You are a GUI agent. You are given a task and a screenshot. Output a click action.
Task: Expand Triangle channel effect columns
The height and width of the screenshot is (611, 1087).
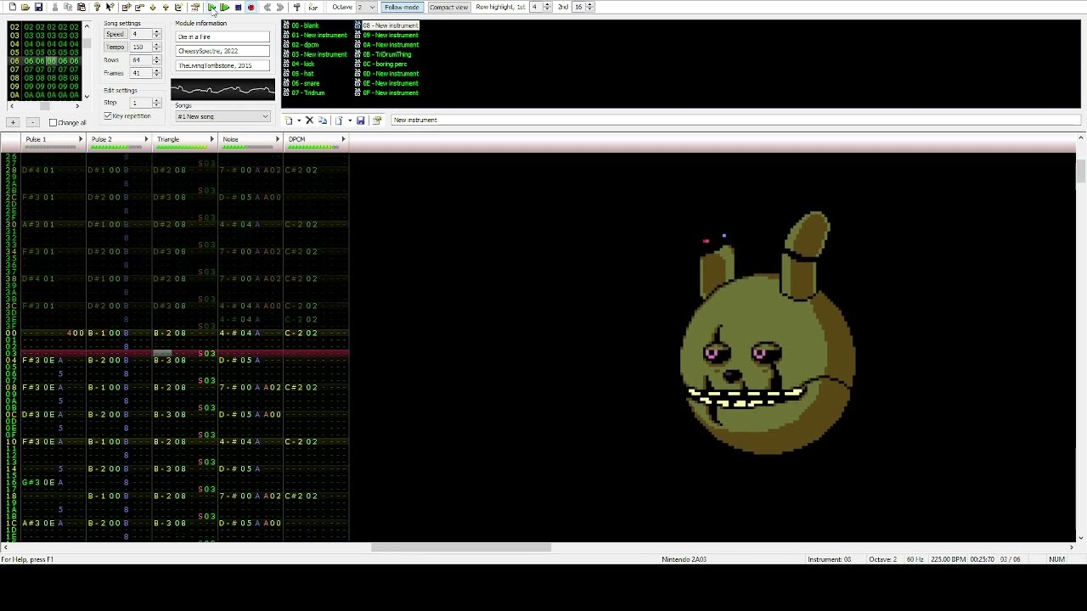(x=211, y=139)
